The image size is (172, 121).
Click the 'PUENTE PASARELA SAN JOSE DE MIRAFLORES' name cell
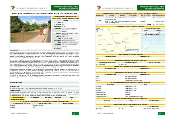click(x=65, y=19)
